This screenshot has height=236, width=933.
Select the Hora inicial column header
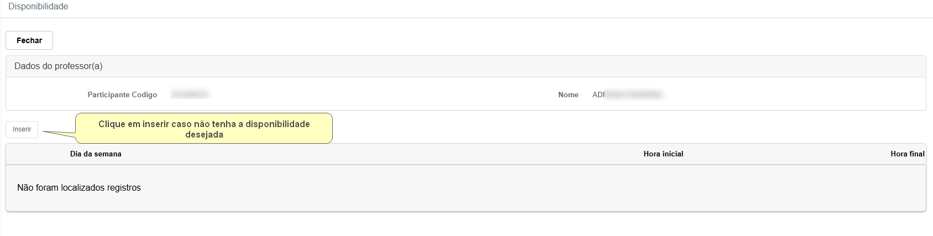663,154
